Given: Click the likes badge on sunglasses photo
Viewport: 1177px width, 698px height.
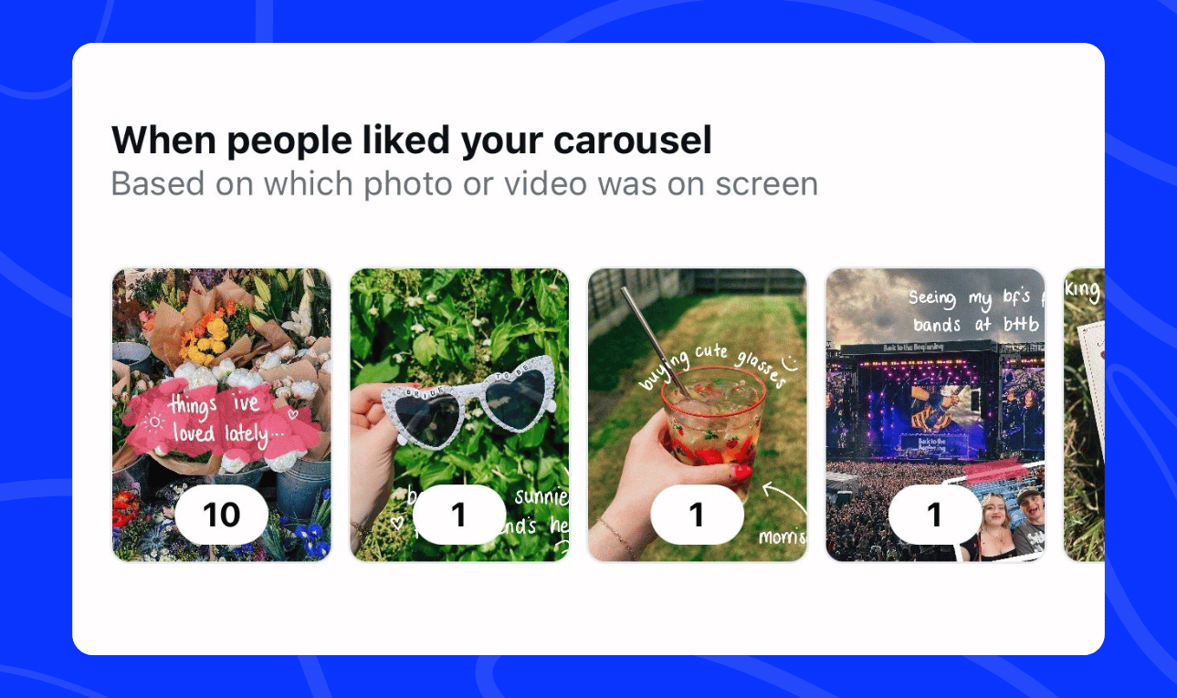Looking at the screenshot, I should click(x=459, y=515).
